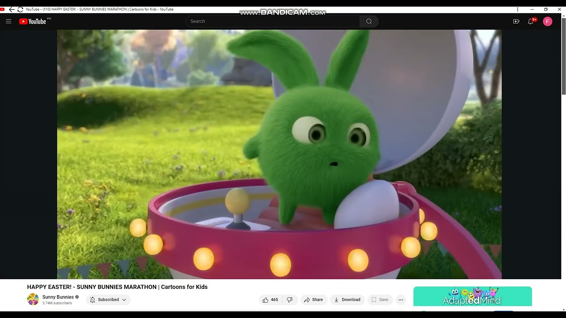566x318 pixels.
Task: Click the YouTube tab favicon
Action: click(2, 9)
